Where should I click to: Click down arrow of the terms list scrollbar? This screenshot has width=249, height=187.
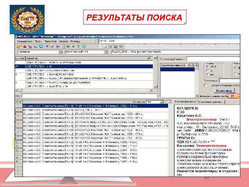point(155,87)
